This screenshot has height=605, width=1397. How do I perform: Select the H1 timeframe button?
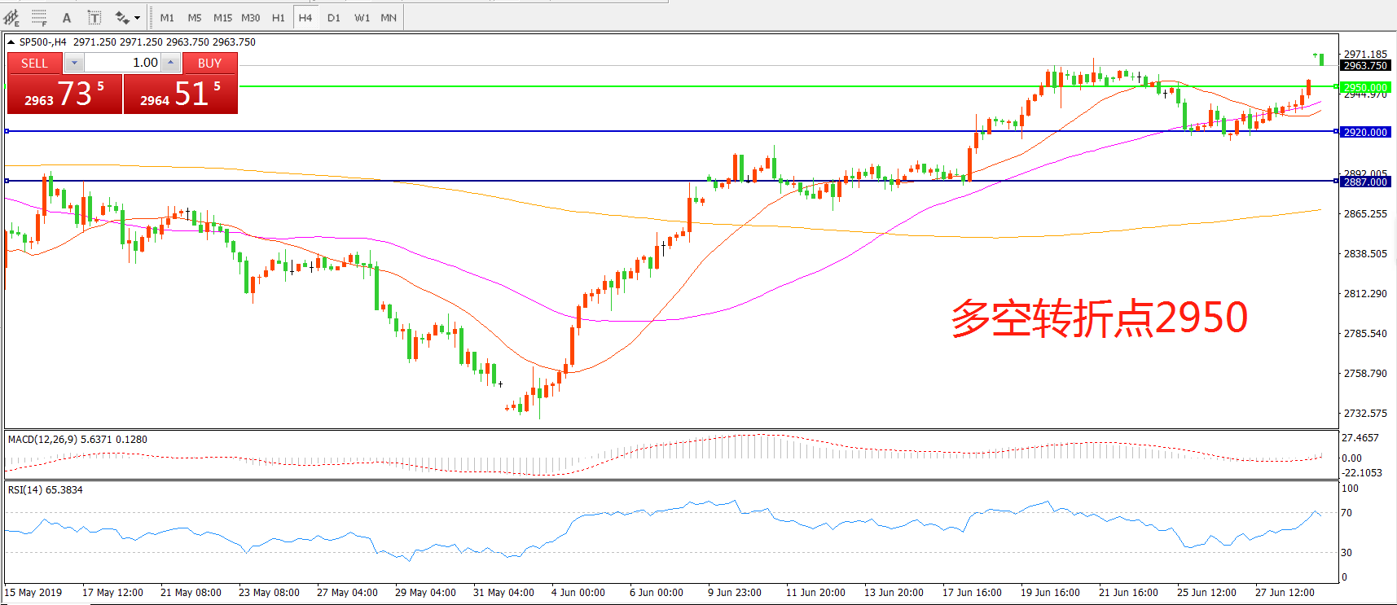tap(278, 17)
